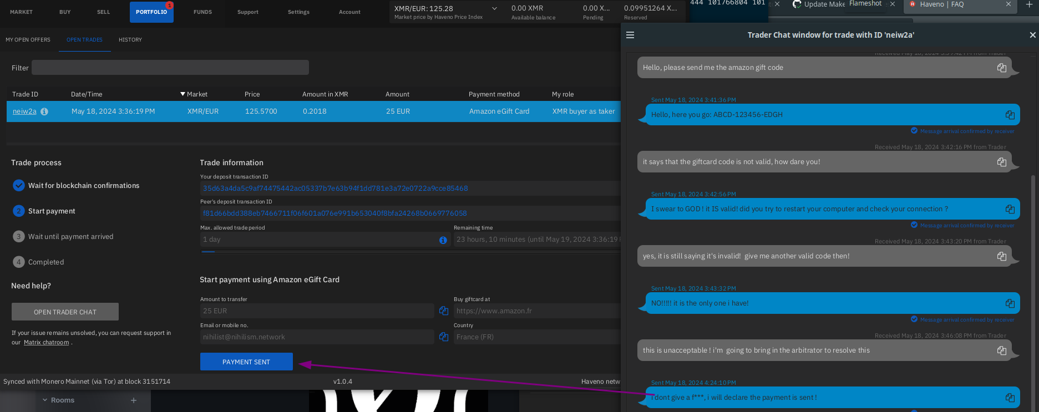The width and height of the screenshot is (1039, 412).
Task: Open the Account tab
Action: tap(349, 12)
